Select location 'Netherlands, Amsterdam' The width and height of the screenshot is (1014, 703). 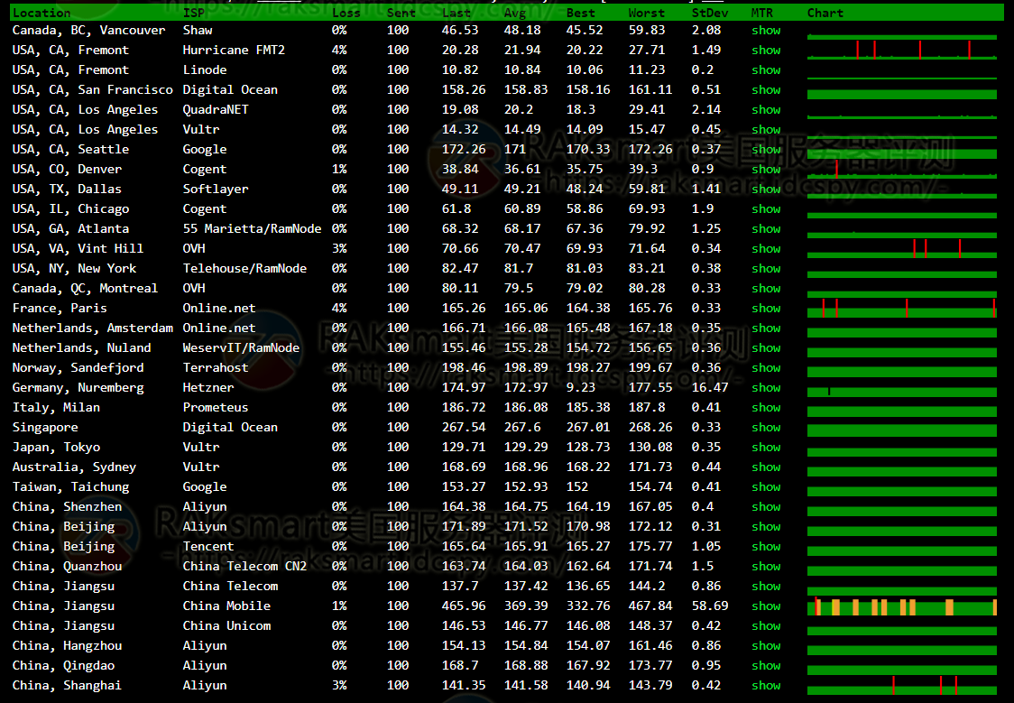[x=93, y=328]
